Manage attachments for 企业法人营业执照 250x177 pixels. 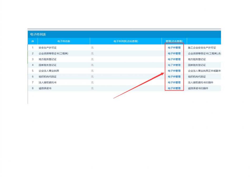(174, 71)
